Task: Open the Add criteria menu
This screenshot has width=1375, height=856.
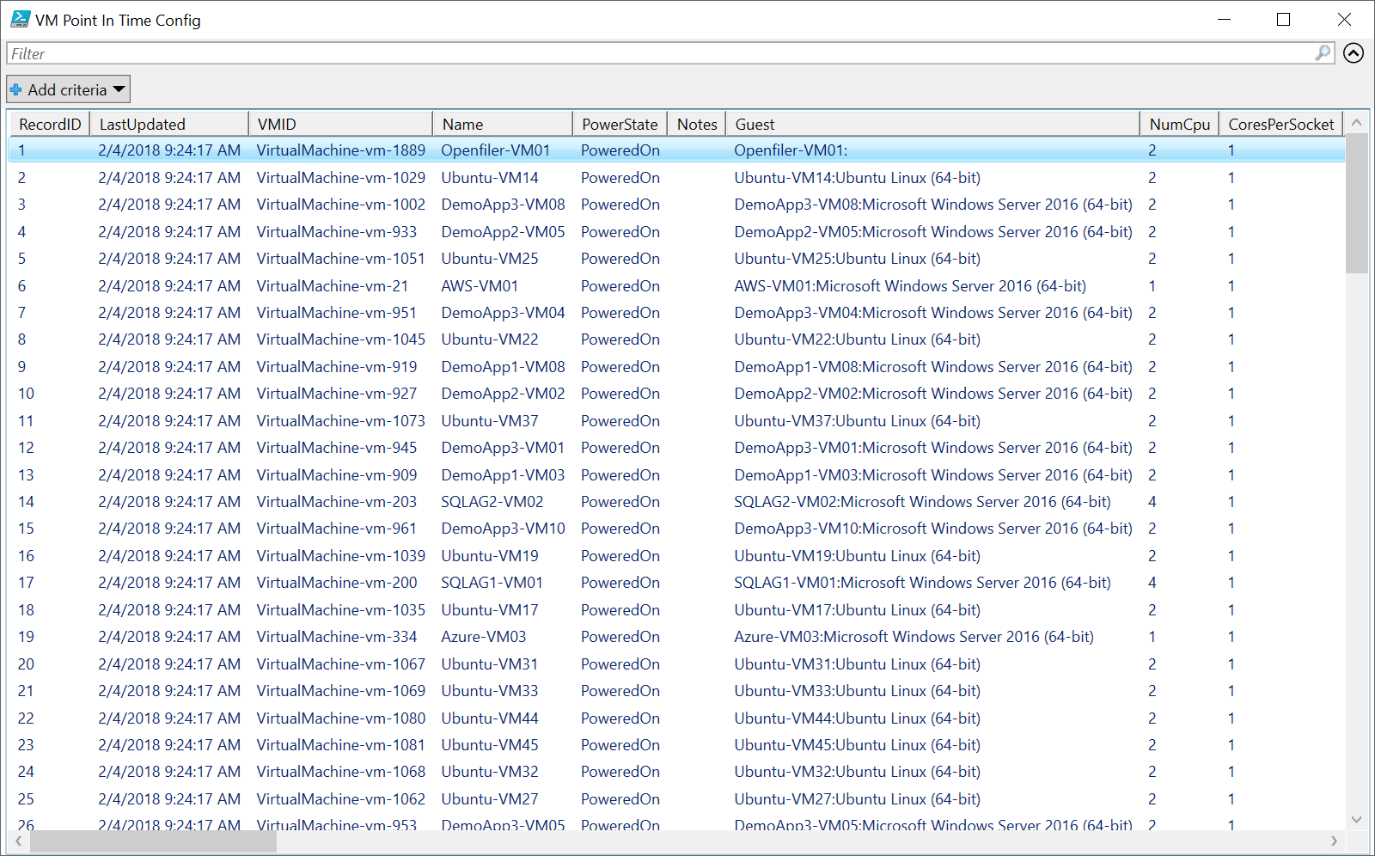Action: pos(67,89)
